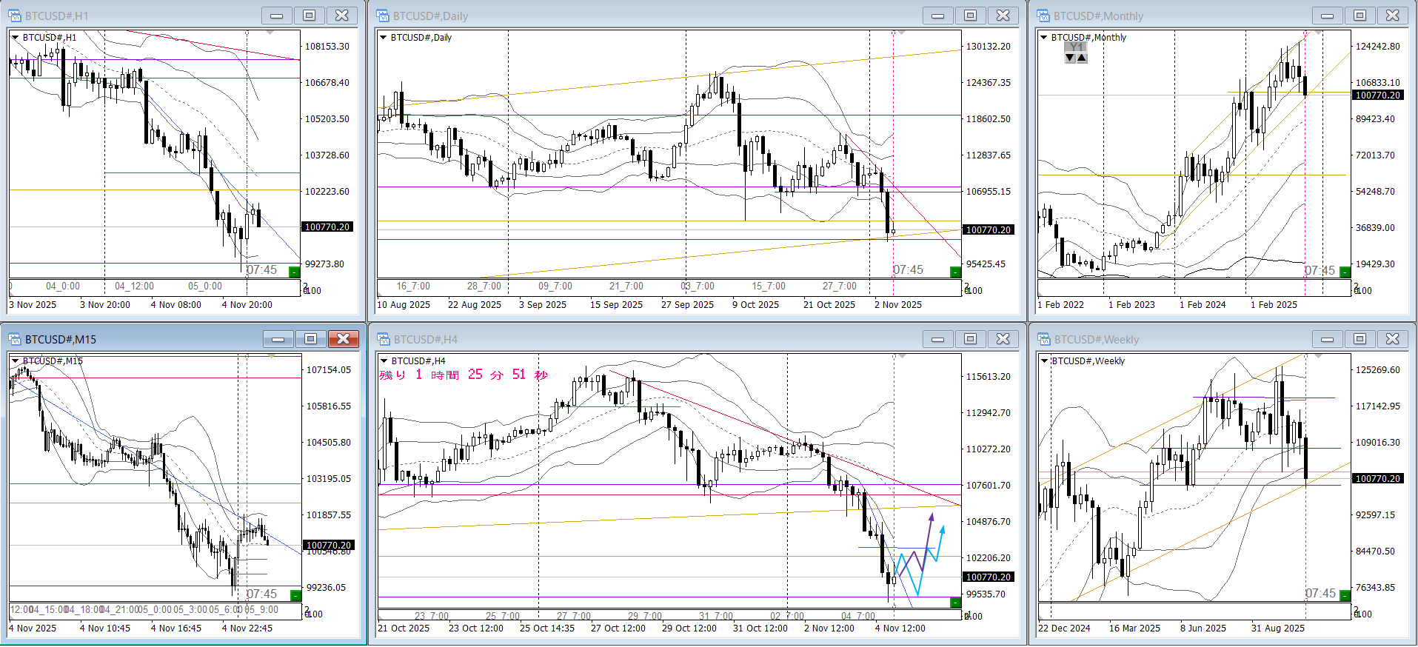Activate the BTCUSD#,Monthly window title

tap(1097, 16)
